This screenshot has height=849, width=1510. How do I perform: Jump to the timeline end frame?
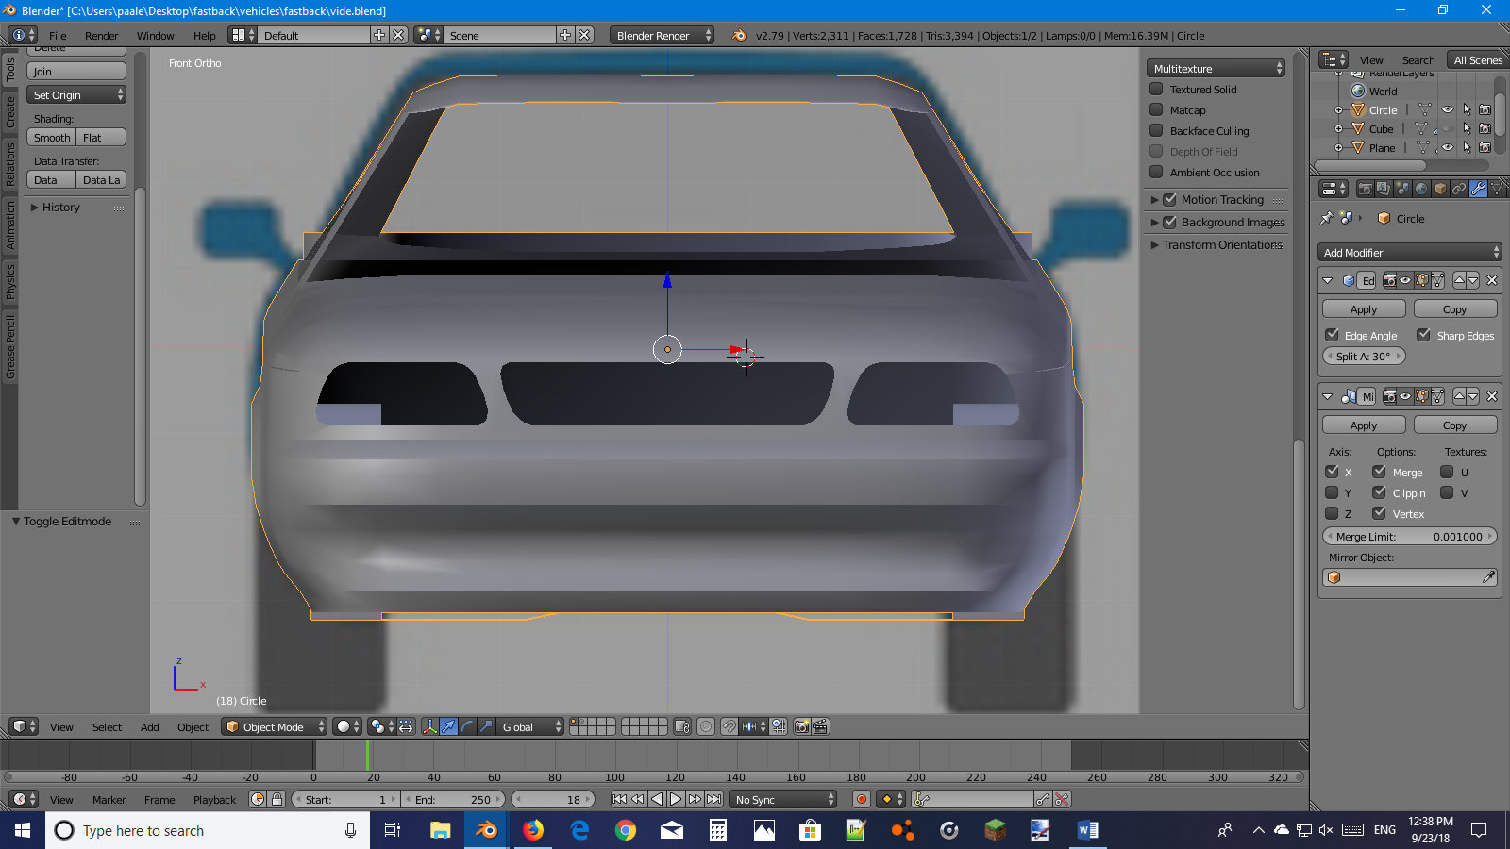714,799
